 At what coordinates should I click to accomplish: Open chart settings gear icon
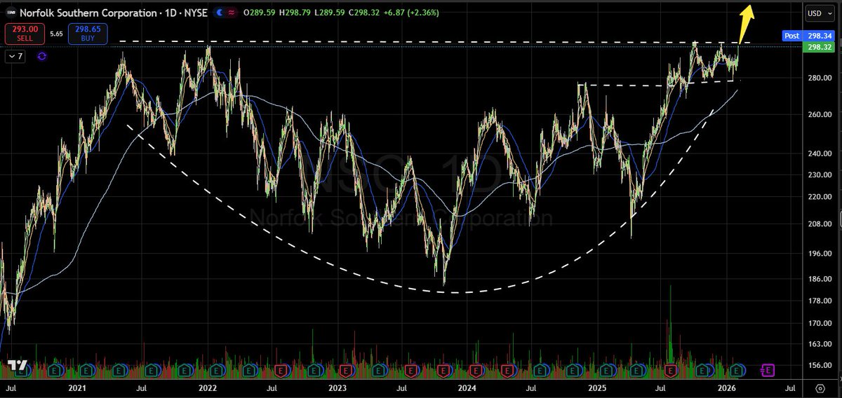point(820,387)
